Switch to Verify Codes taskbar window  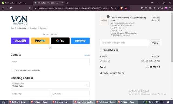pyautogui.click(x=106, y=102)
